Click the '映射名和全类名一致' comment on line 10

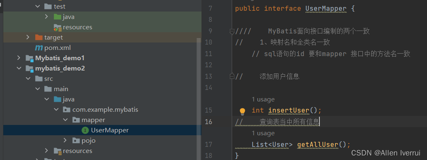pyautogui.click(x=300, y=42)
